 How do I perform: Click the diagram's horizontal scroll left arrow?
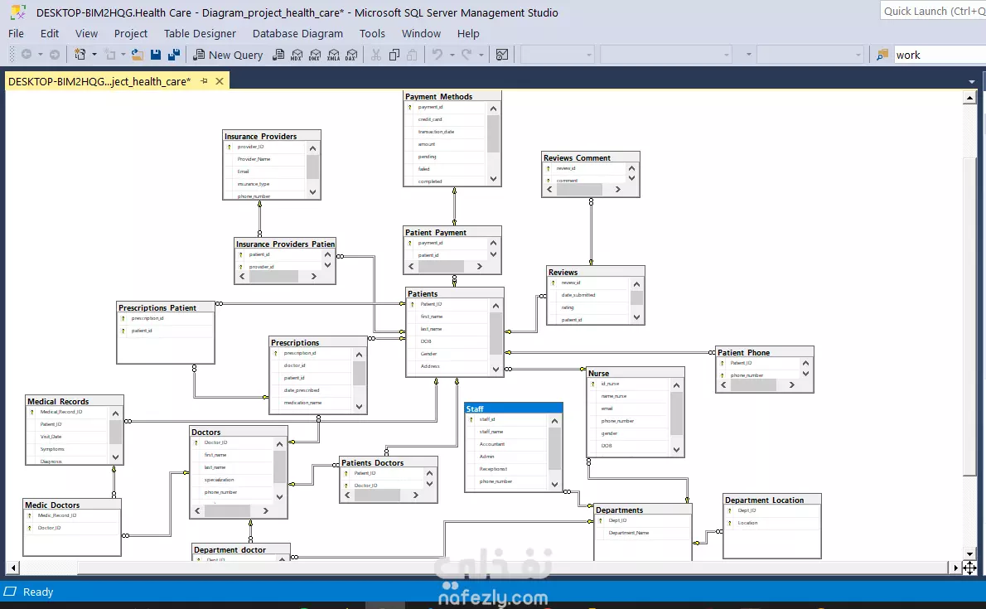13,568
